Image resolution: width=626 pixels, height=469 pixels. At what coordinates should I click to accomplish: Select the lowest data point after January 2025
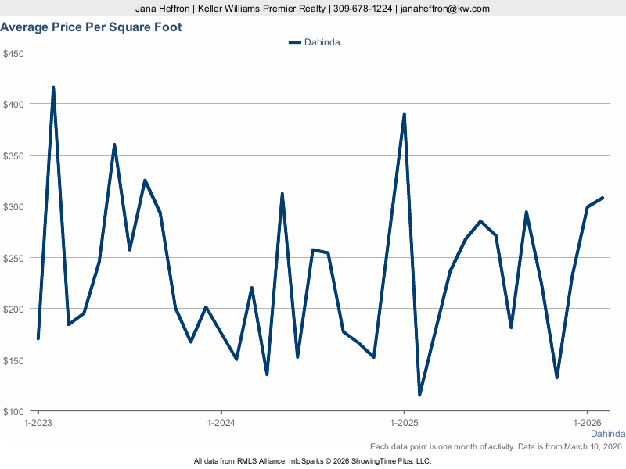(x=419, y=395)
